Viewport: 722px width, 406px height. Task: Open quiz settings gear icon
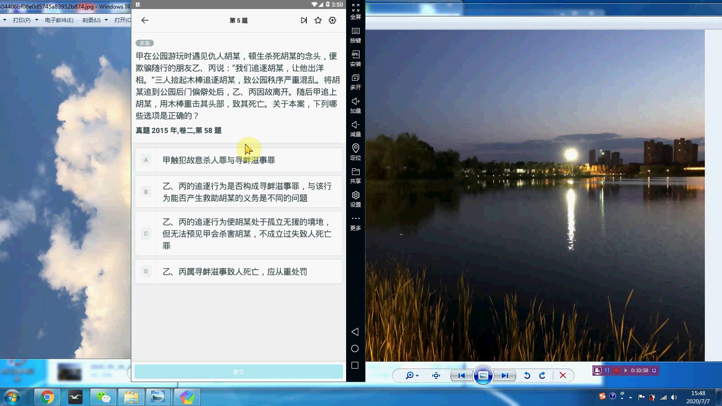point(333,20)
